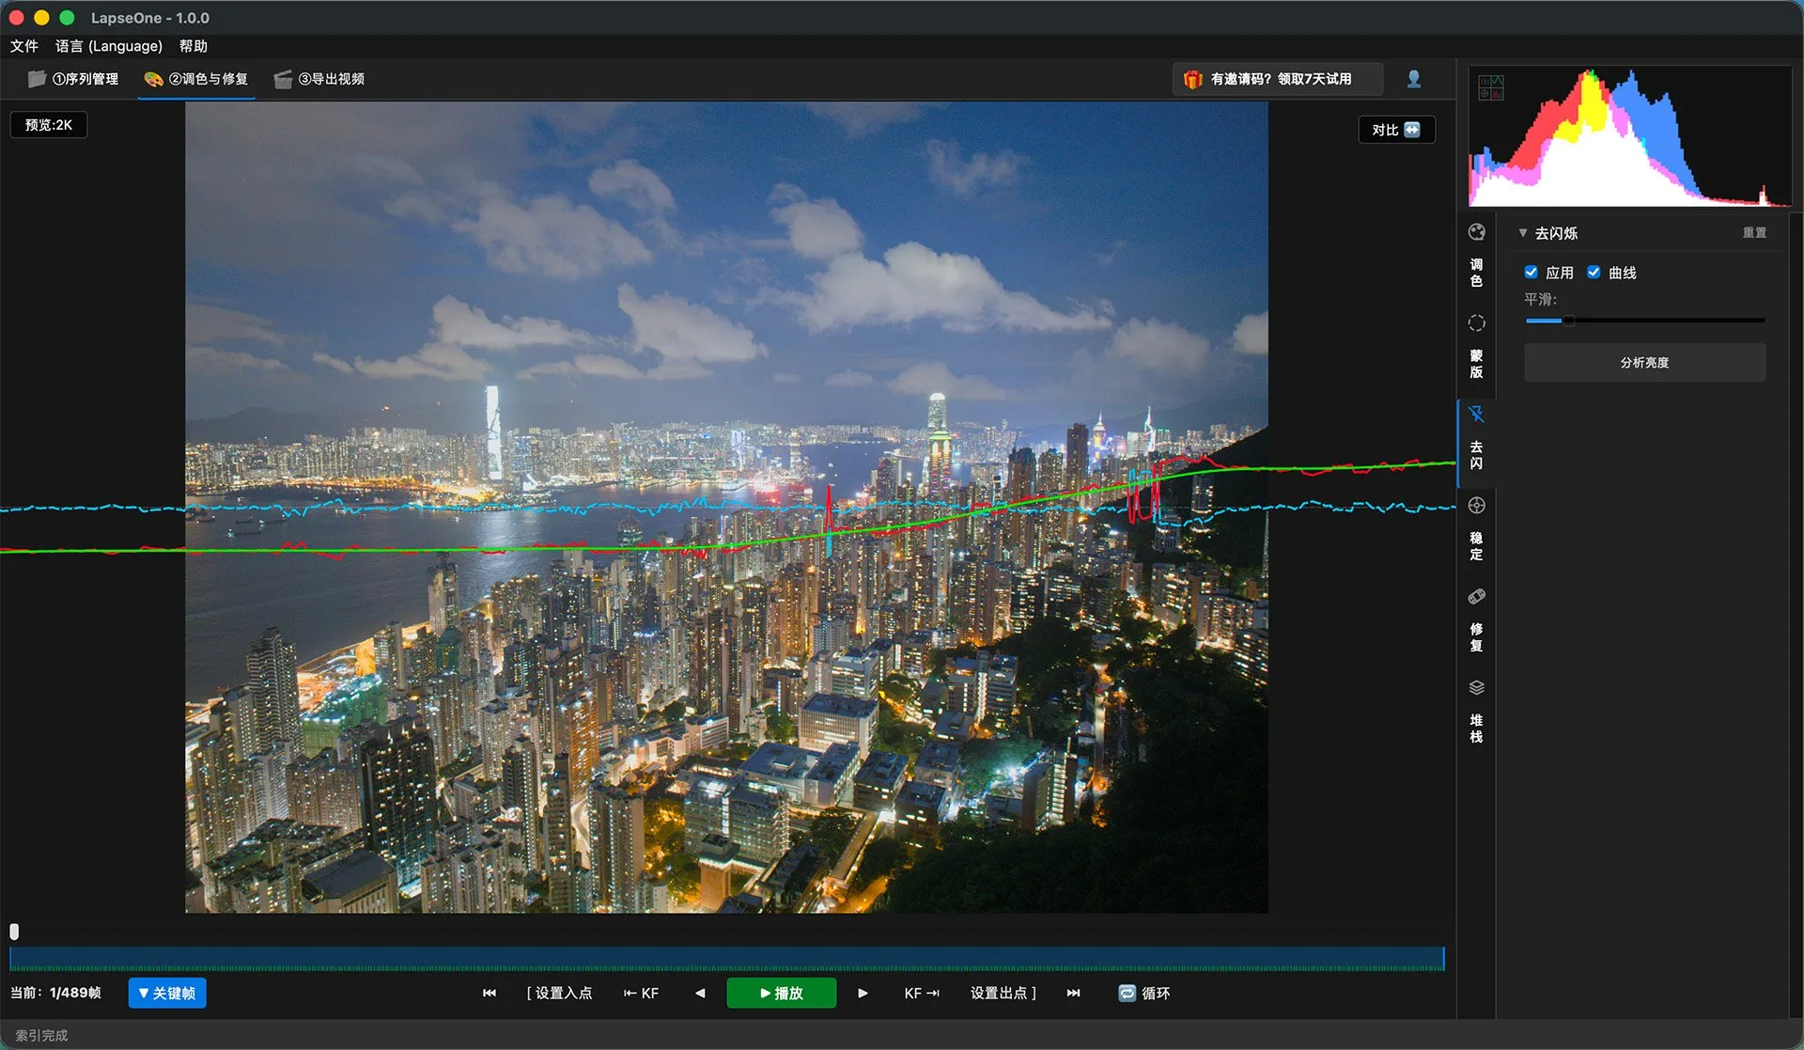
Task: Switch to ②调色与修复 tab
Action: 195,79
